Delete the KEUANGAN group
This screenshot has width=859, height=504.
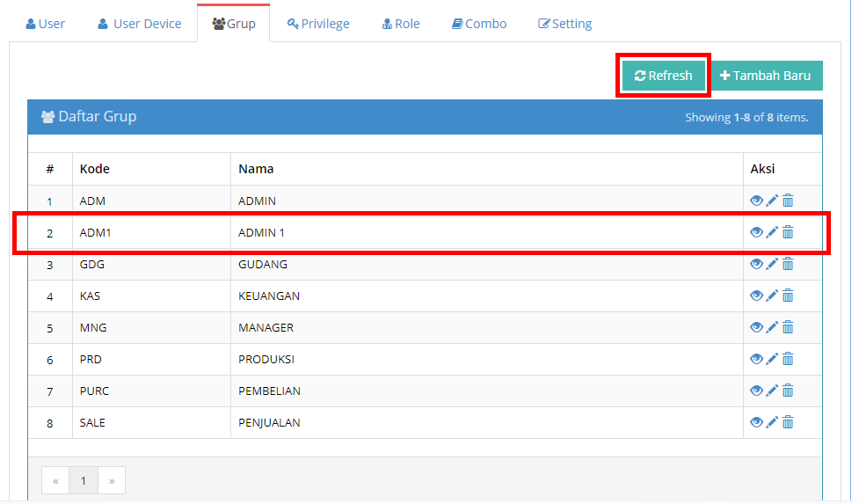788,296
